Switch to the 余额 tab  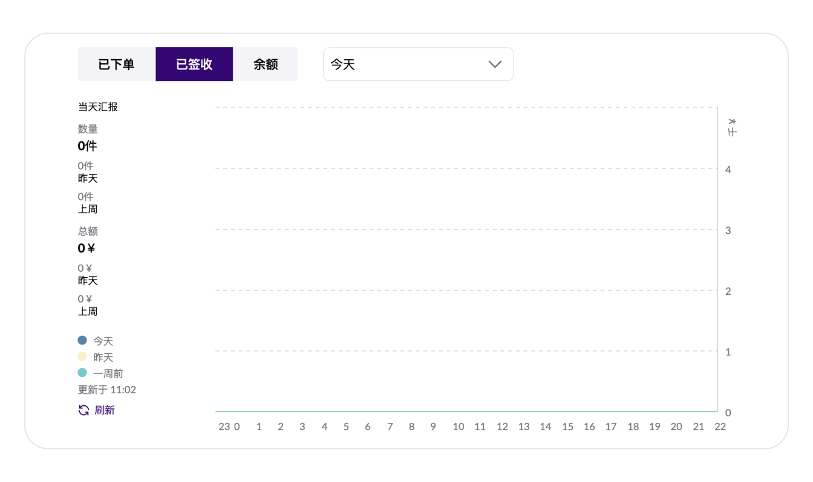[x=266, y=64]
